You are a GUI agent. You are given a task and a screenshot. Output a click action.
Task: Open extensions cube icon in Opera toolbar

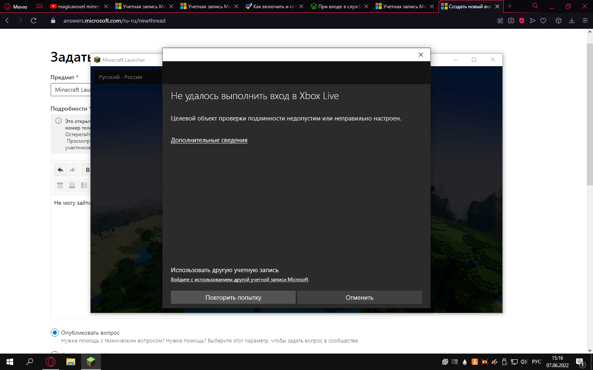click(x=558, y=21)
